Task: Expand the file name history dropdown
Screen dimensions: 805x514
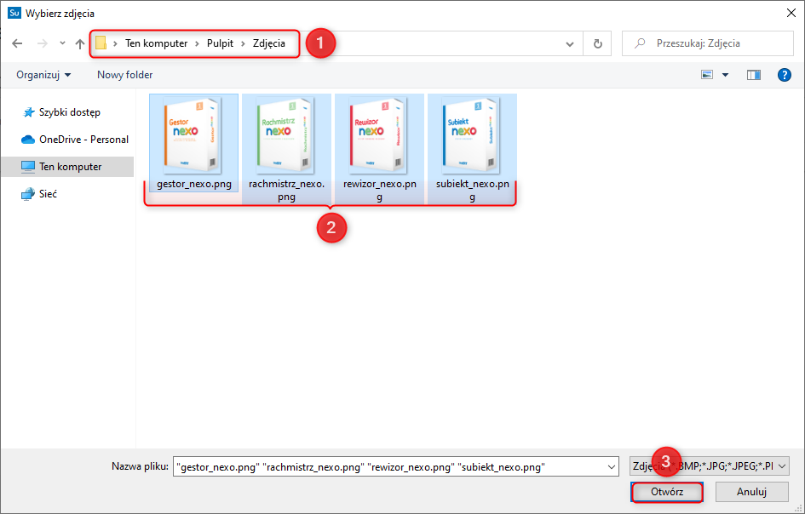Action: [612, 467]
